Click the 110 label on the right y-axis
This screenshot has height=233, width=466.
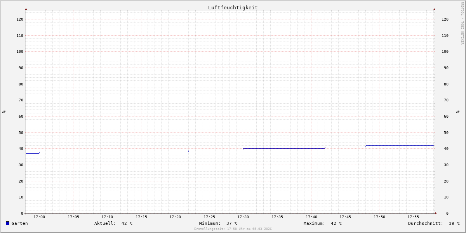pos(445,35)
